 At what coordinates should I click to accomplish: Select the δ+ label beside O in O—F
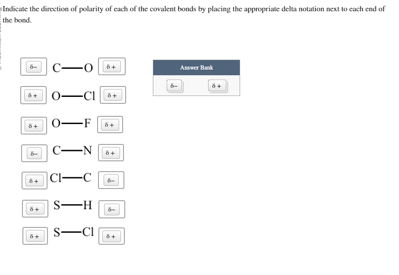[35, 125]
